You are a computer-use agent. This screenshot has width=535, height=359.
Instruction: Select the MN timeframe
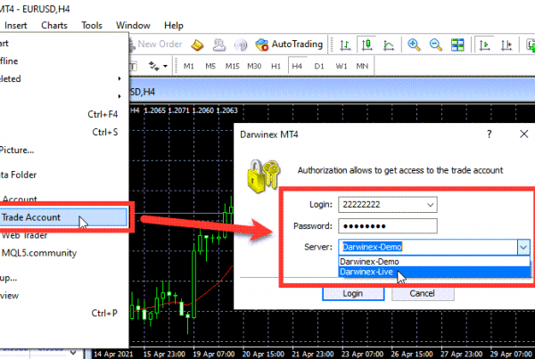click(x=362, y=66)
